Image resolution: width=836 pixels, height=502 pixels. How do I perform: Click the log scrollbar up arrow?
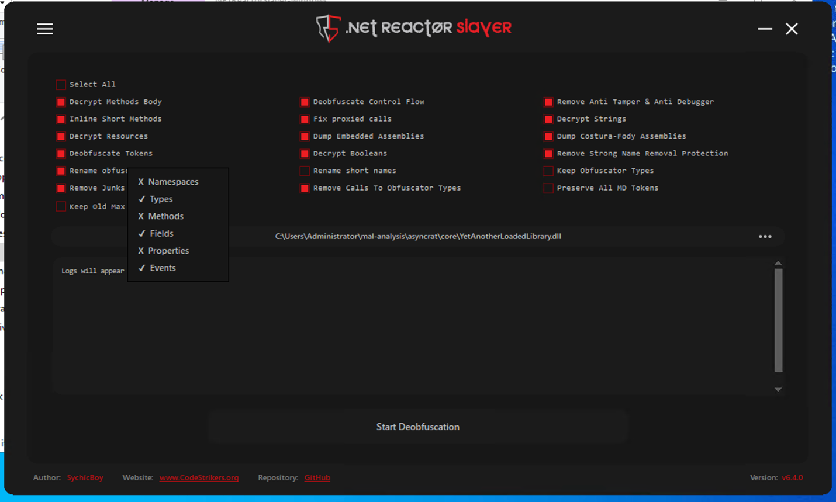(x=778, y=263)
